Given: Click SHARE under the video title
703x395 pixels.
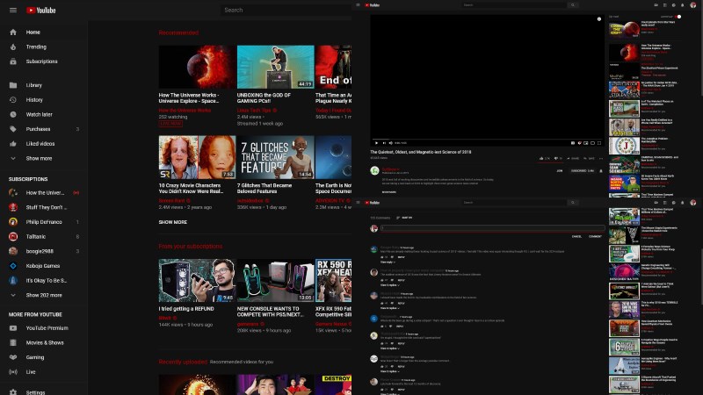Looking at the screenshot, I should [573, 158].
